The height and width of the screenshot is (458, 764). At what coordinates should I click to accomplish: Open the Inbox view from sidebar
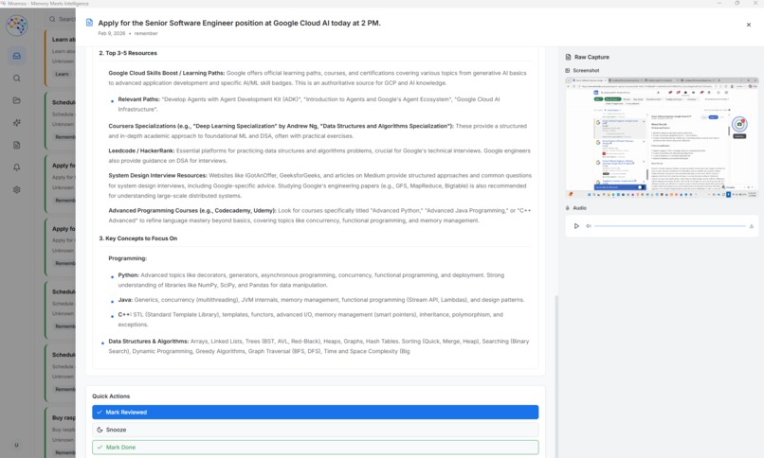pos(16,56)
